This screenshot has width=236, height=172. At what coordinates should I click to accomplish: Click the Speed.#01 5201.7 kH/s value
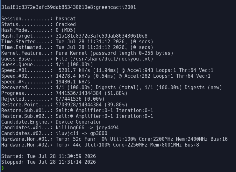74,70
